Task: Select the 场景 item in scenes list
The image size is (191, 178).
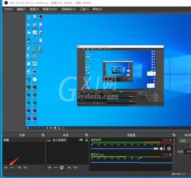Action: tap(24, 140)
